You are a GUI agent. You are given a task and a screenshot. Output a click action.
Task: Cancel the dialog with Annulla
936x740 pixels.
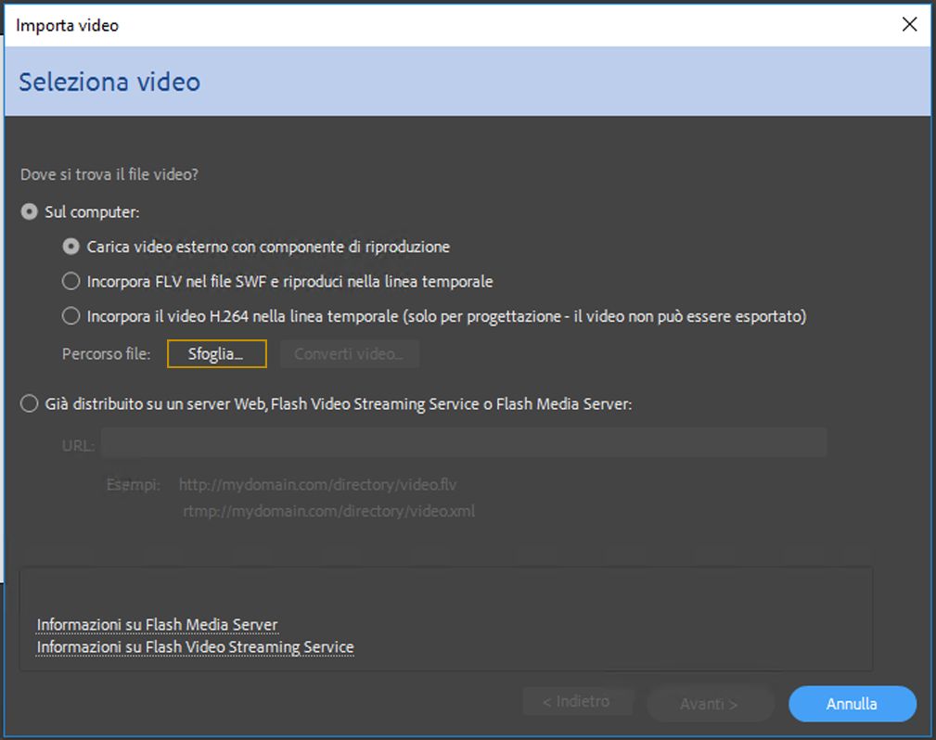(852, 704)
